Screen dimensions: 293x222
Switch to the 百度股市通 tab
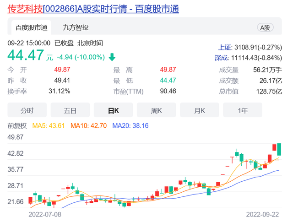click(x=32, y=27)
